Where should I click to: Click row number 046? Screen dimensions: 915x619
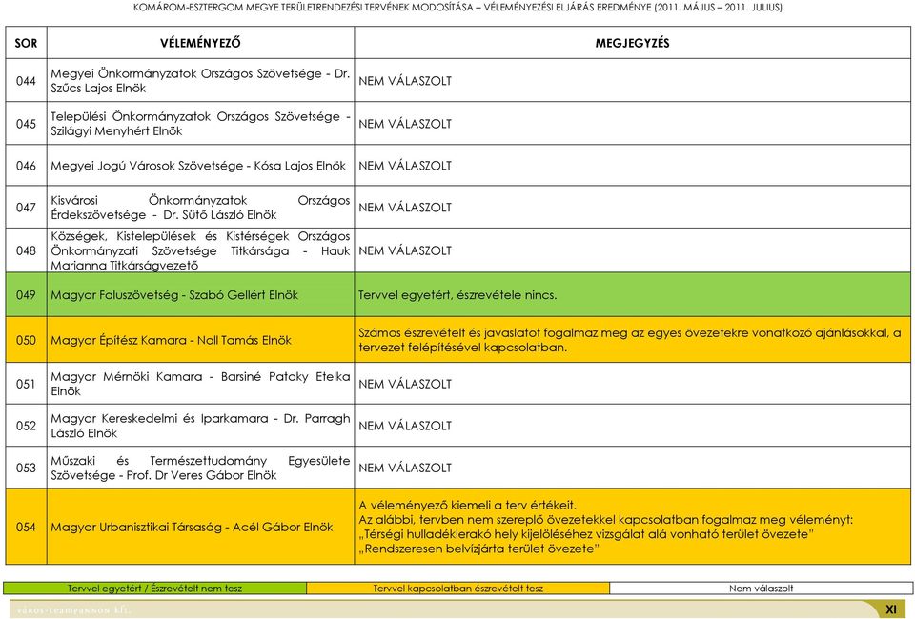tap(26, 166)
